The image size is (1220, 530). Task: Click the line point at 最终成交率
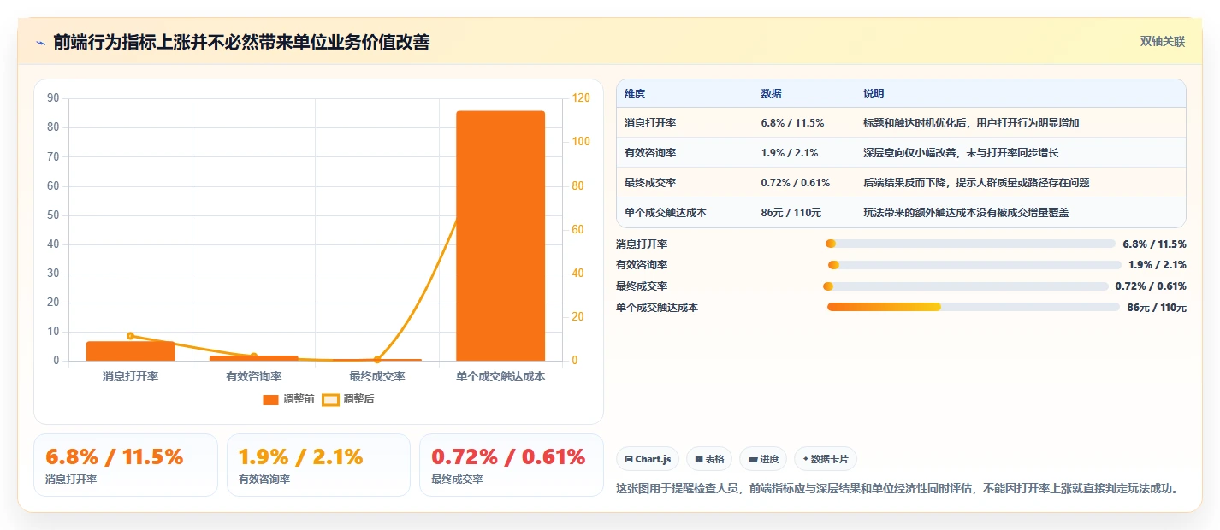coord(377,360)
